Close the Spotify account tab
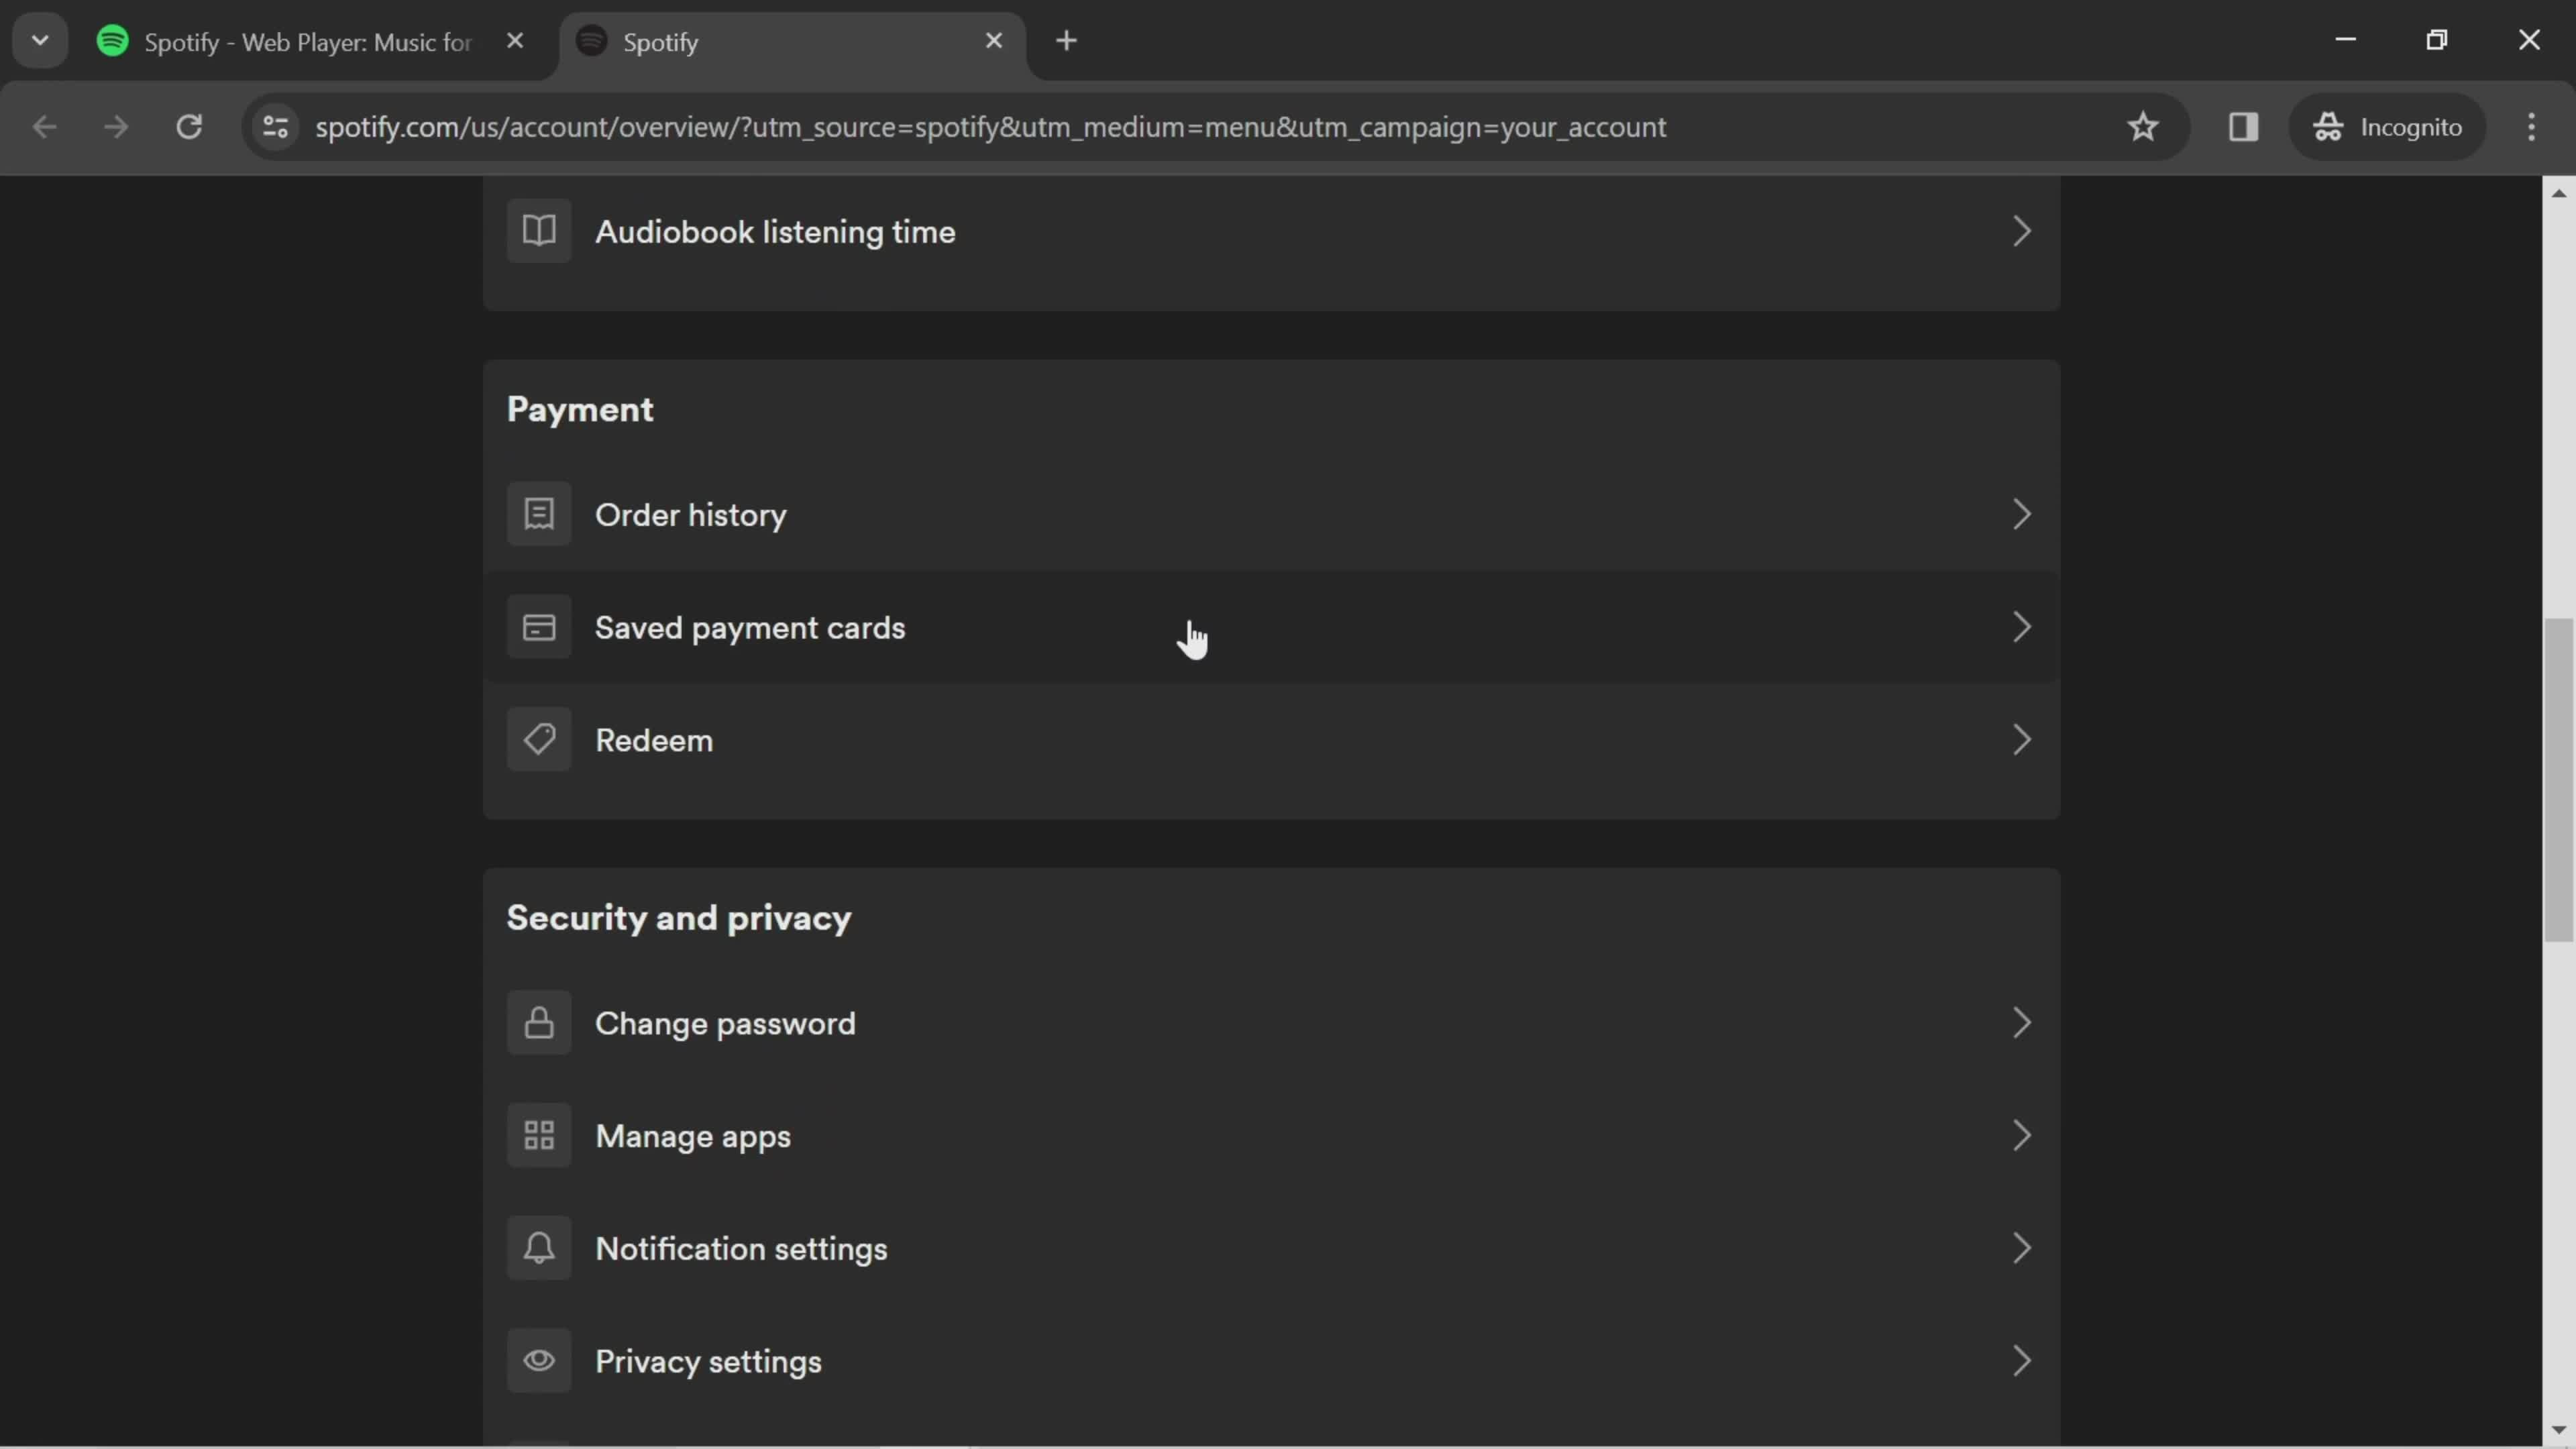The width and height of the screenshot is (2576, 1449). tap(993, 41)
